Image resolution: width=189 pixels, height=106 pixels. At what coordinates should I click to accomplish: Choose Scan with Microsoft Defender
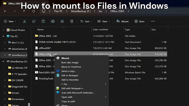[81, 93]
